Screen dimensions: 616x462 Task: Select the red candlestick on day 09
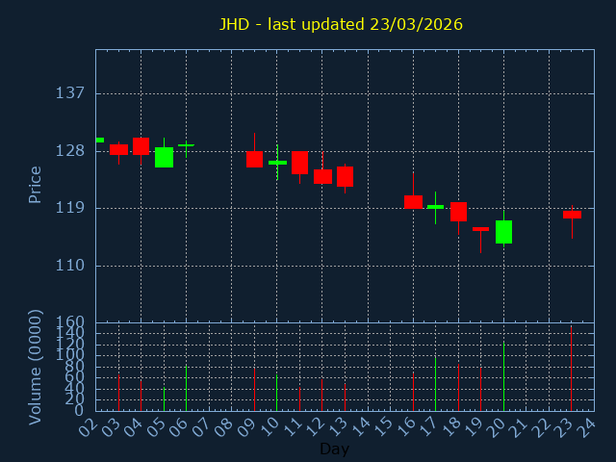click(x=254, y=159)
